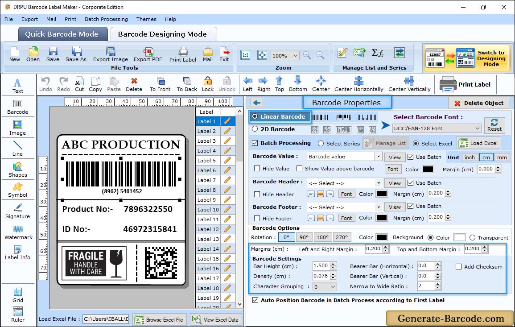The image size is (515, 327).
Task: Switch to Quick Barcode Mode tab
Action: coord(62,34)
